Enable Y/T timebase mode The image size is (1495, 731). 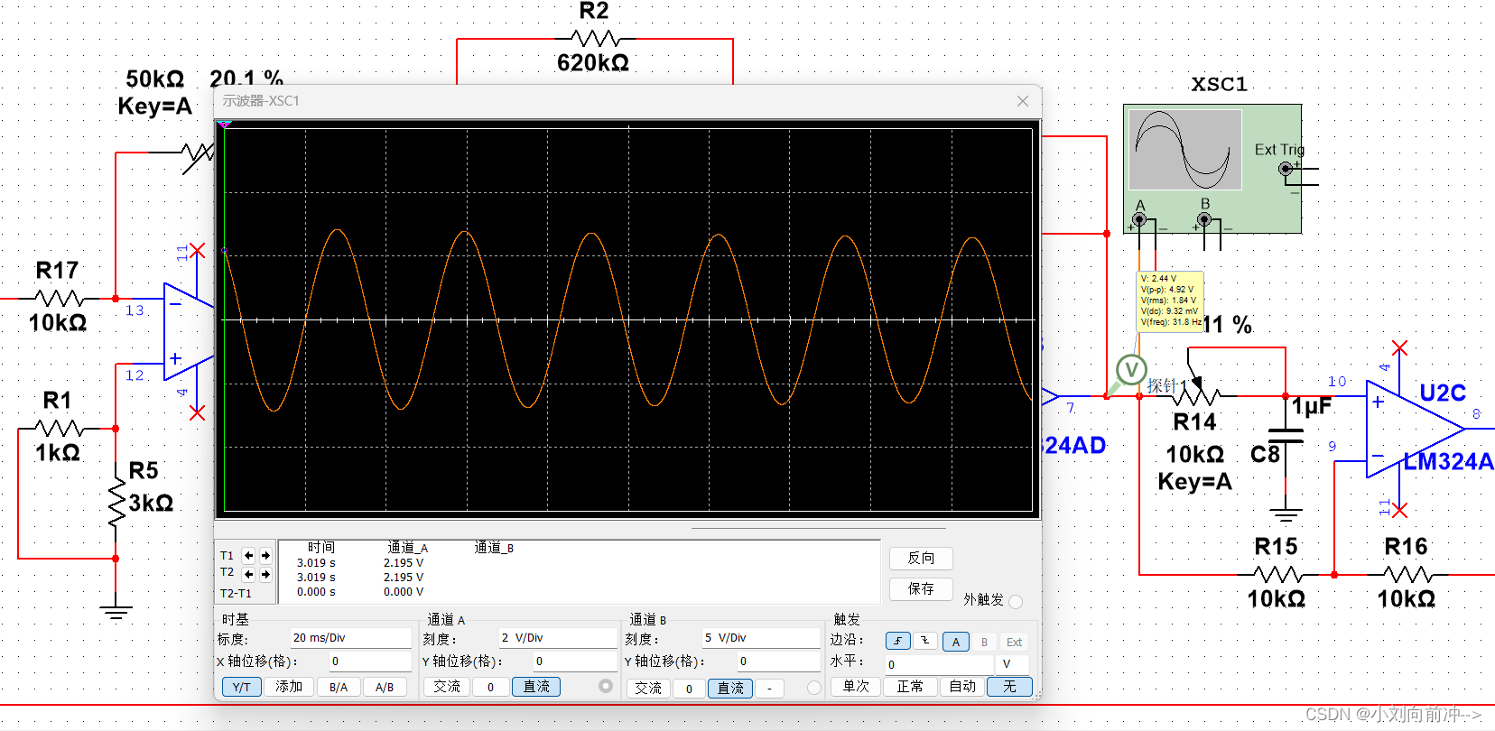click(242, 687)
